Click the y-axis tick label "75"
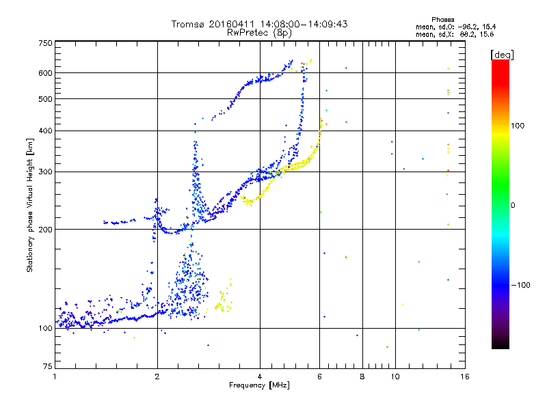Screen dimensions: 547x410 click(x=48, y=366)
